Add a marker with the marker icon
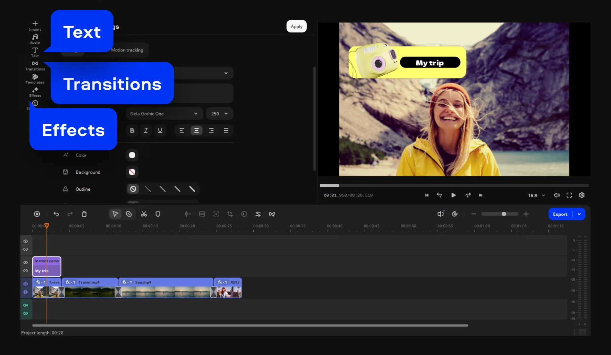 158,214
